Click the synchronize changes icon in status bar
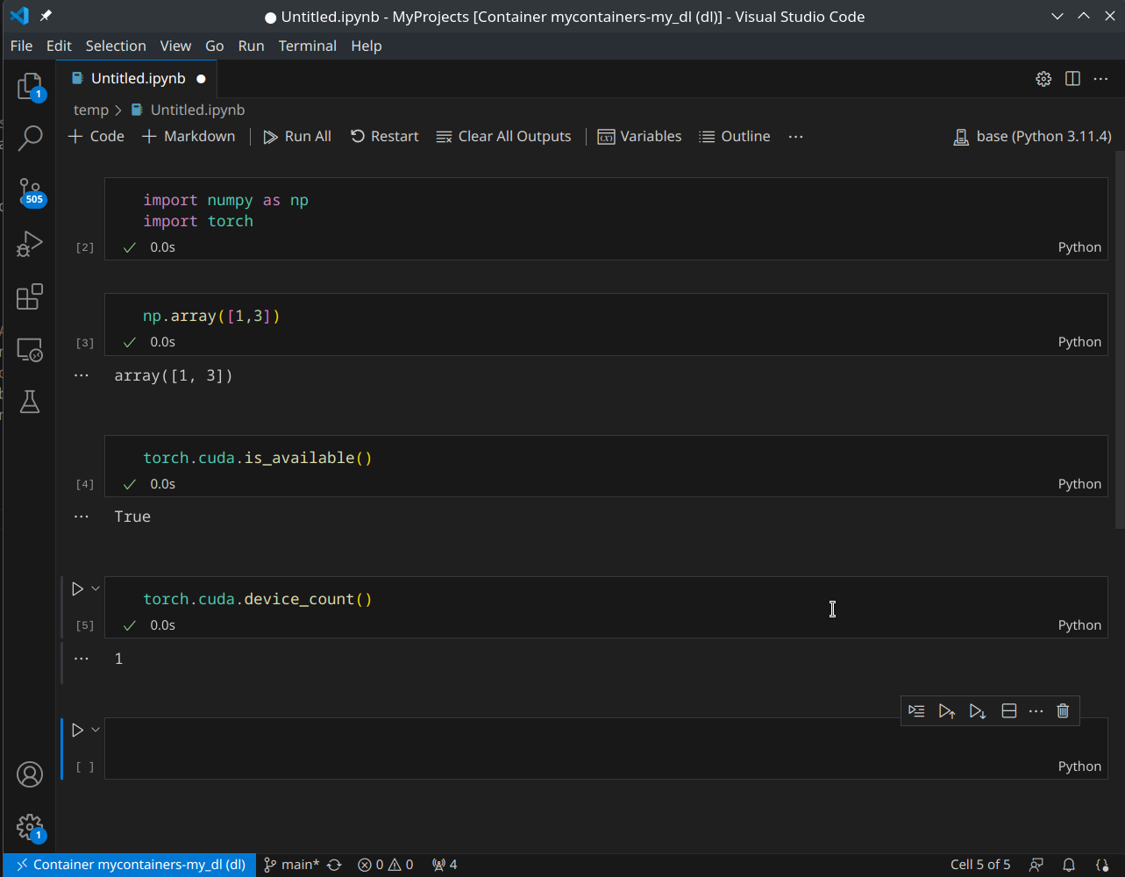The height and width of the screenshot is (877, 1125). pyautogui.click(x=334, y=865)
